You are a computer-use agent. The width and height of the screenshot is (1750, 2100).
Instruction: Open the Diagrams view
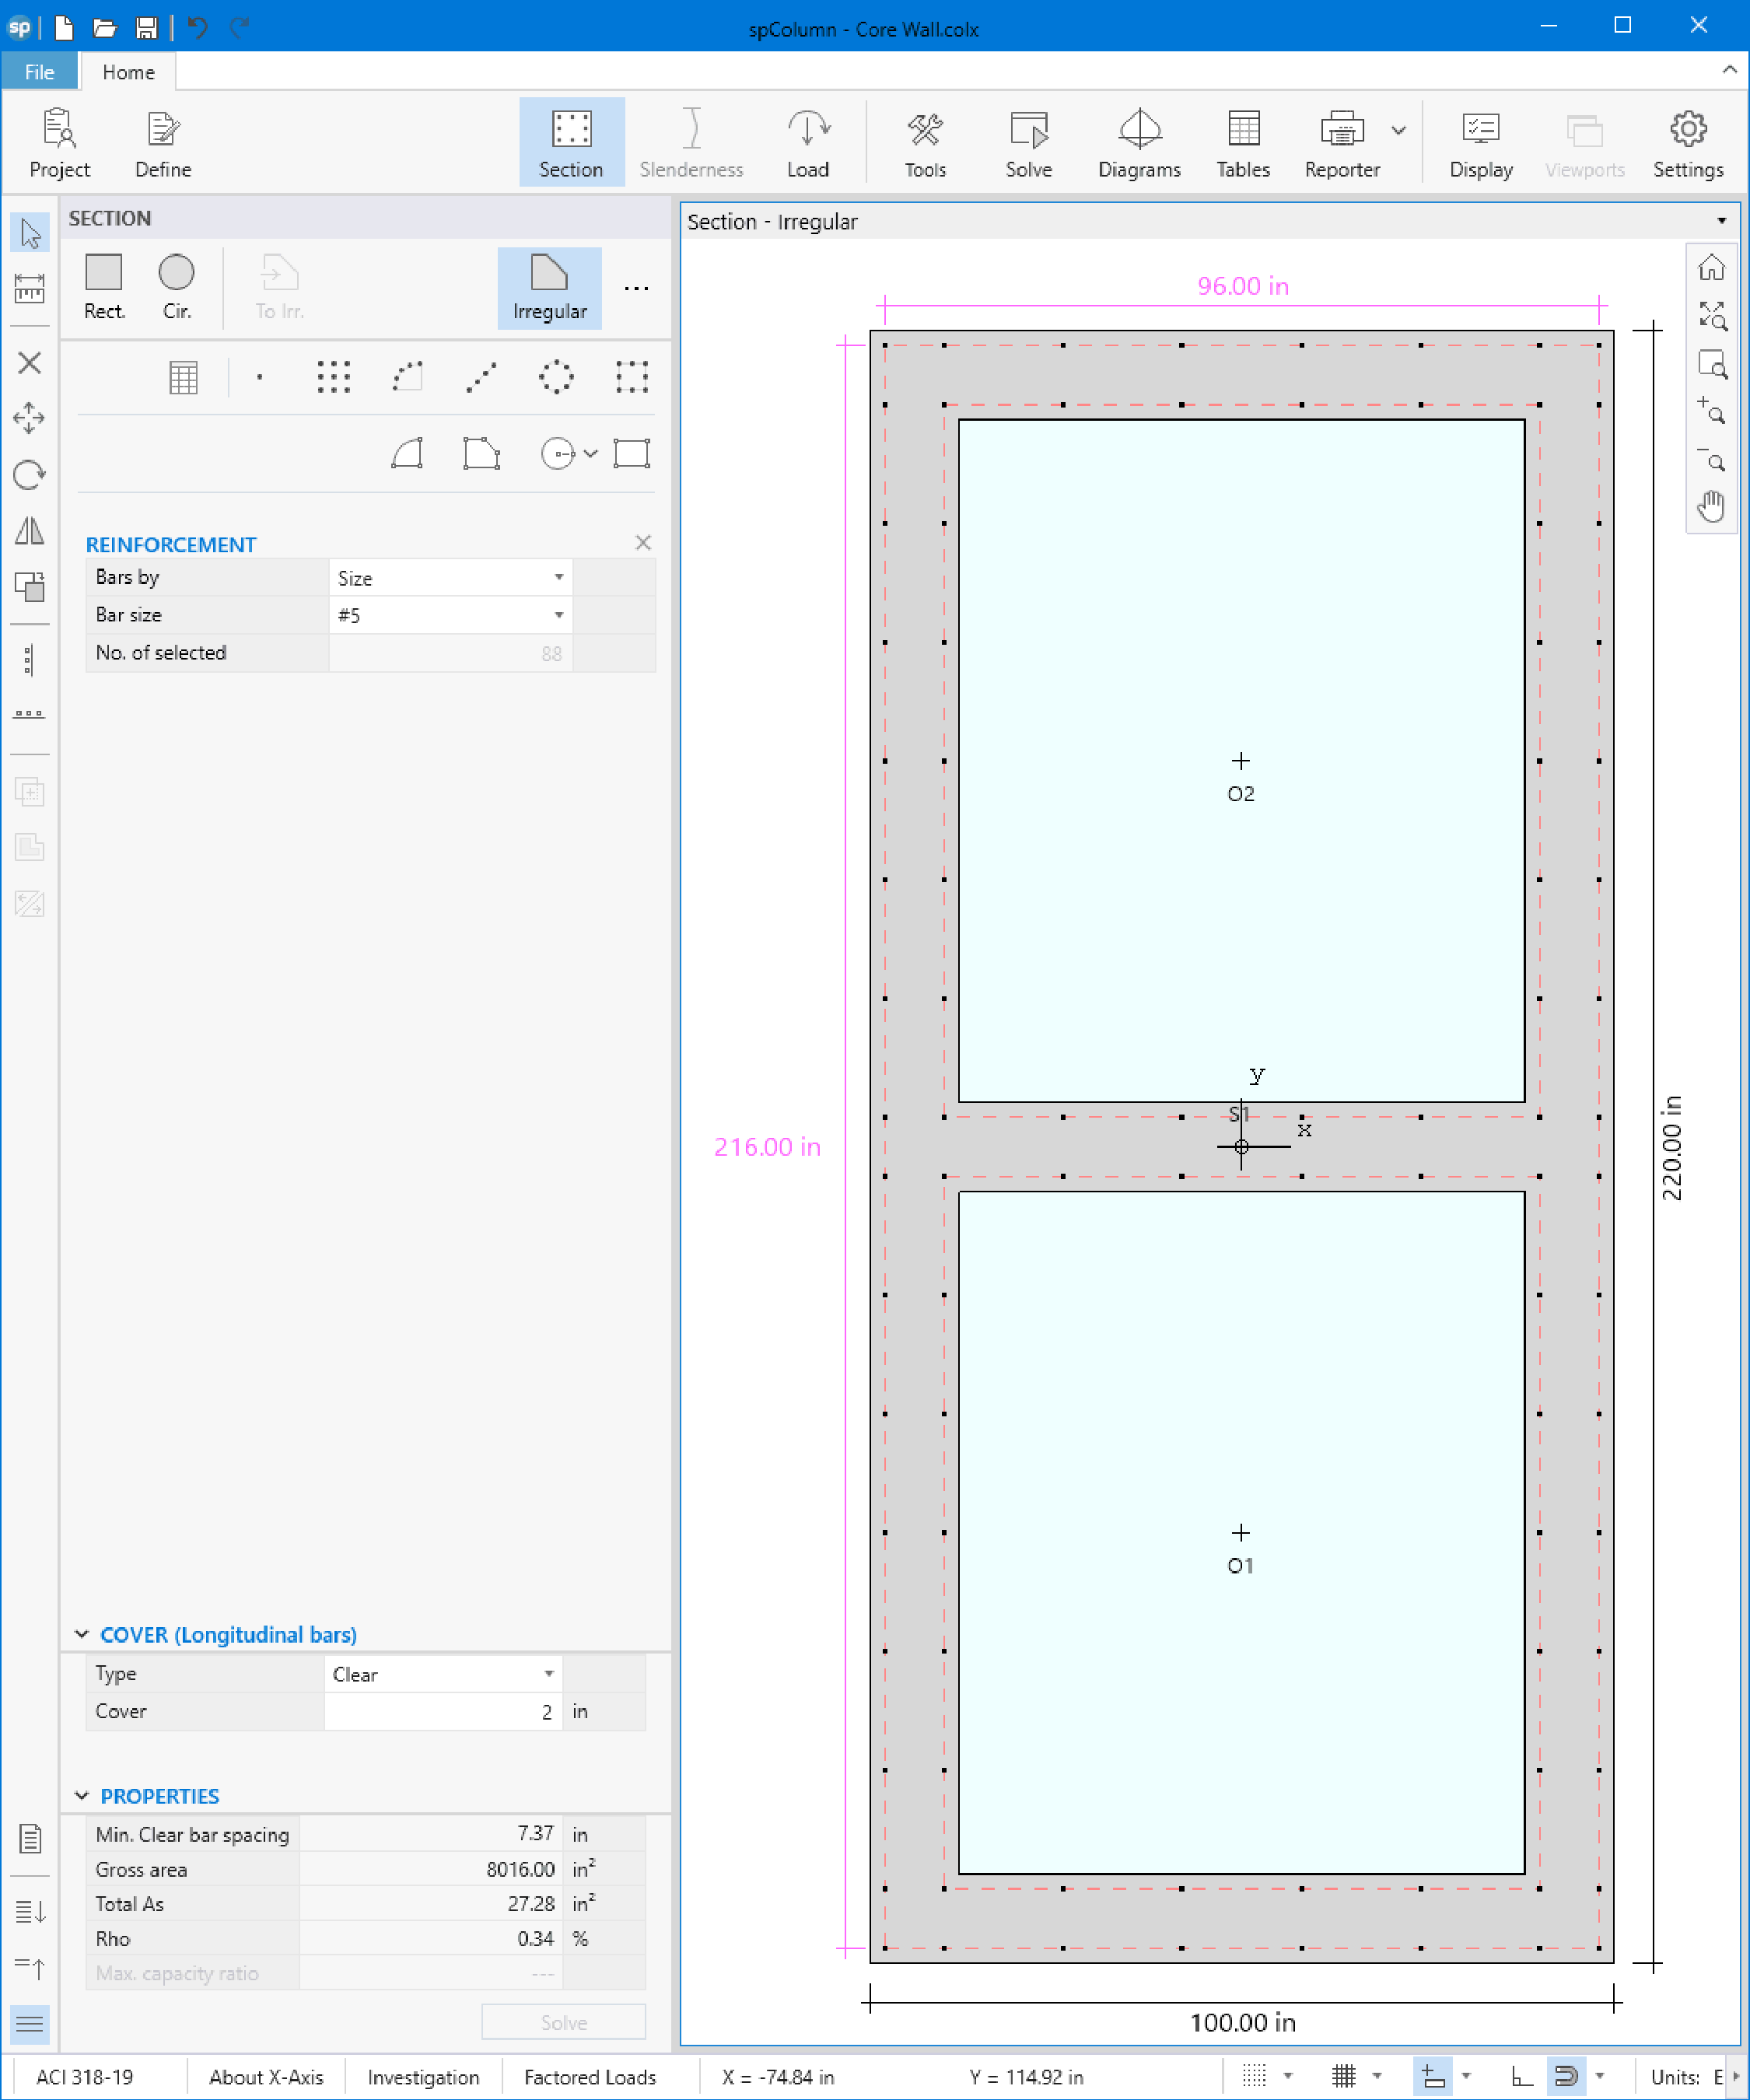point(1139,142)
